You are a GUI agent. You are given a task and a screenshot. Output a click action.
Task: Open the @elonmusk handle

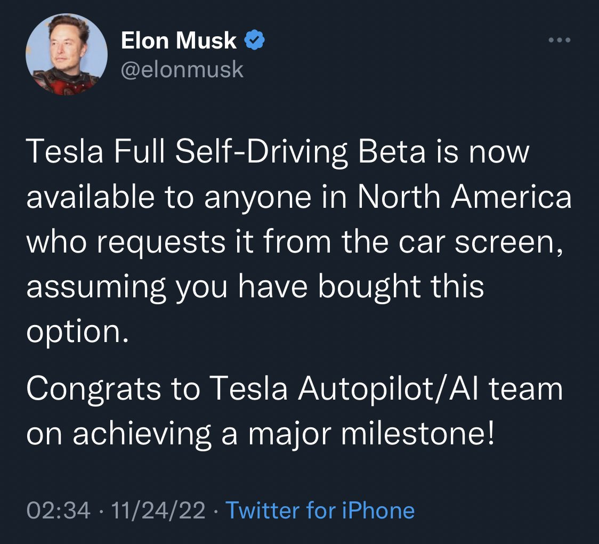click(182, 69)
